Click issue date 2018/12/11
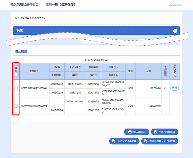Viewport: 193px width, 158px height. [x=93, y=93]
